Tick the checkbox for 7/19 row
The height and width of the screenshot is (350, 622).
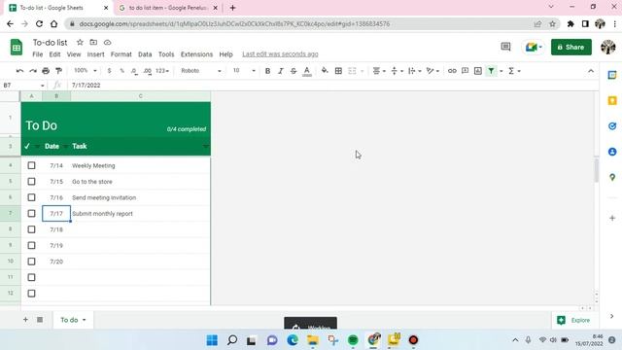(x=31, y=245)
